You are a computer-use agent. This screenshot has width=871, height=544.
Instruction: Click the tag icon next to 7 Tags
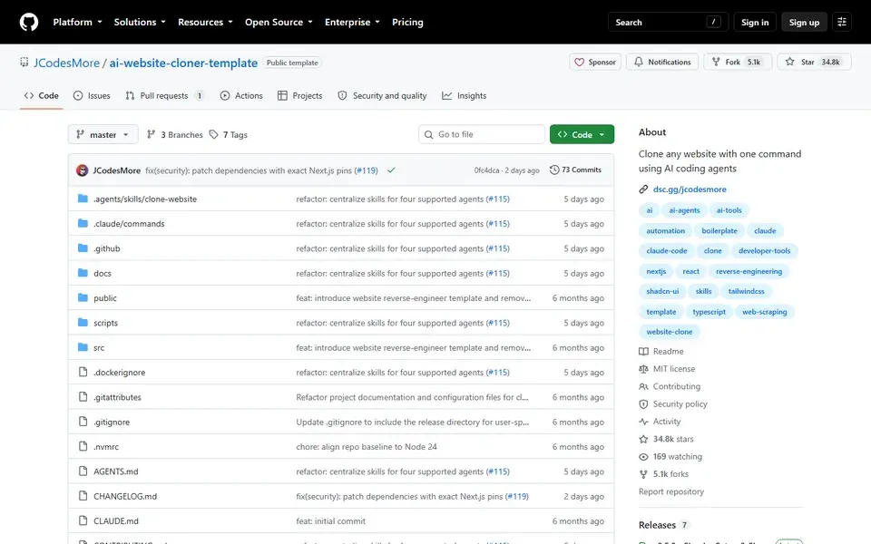[214, 135]
